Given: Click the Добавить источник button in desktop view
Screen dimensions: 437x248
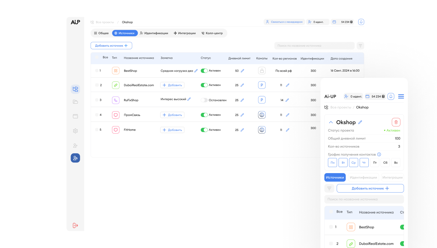Looking at the screenshot, I should click(x=111, y=46).
